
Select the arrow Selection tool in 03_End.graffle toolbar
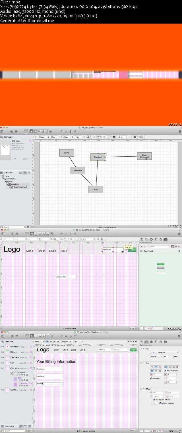[32, 131]
